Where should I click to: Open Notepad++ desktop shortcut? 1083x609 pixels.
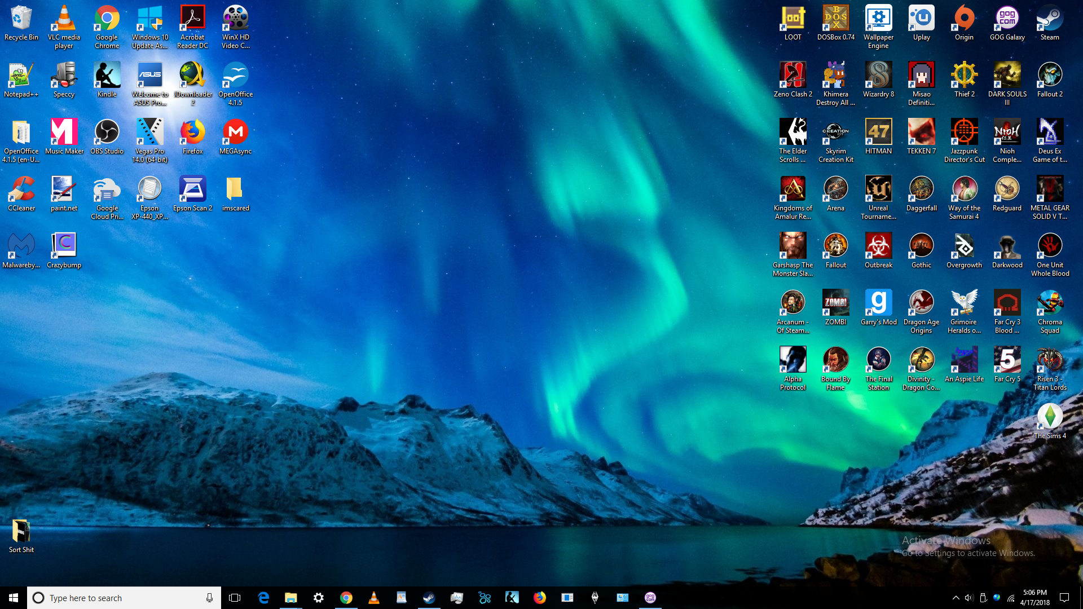click(x=21, y=81)
